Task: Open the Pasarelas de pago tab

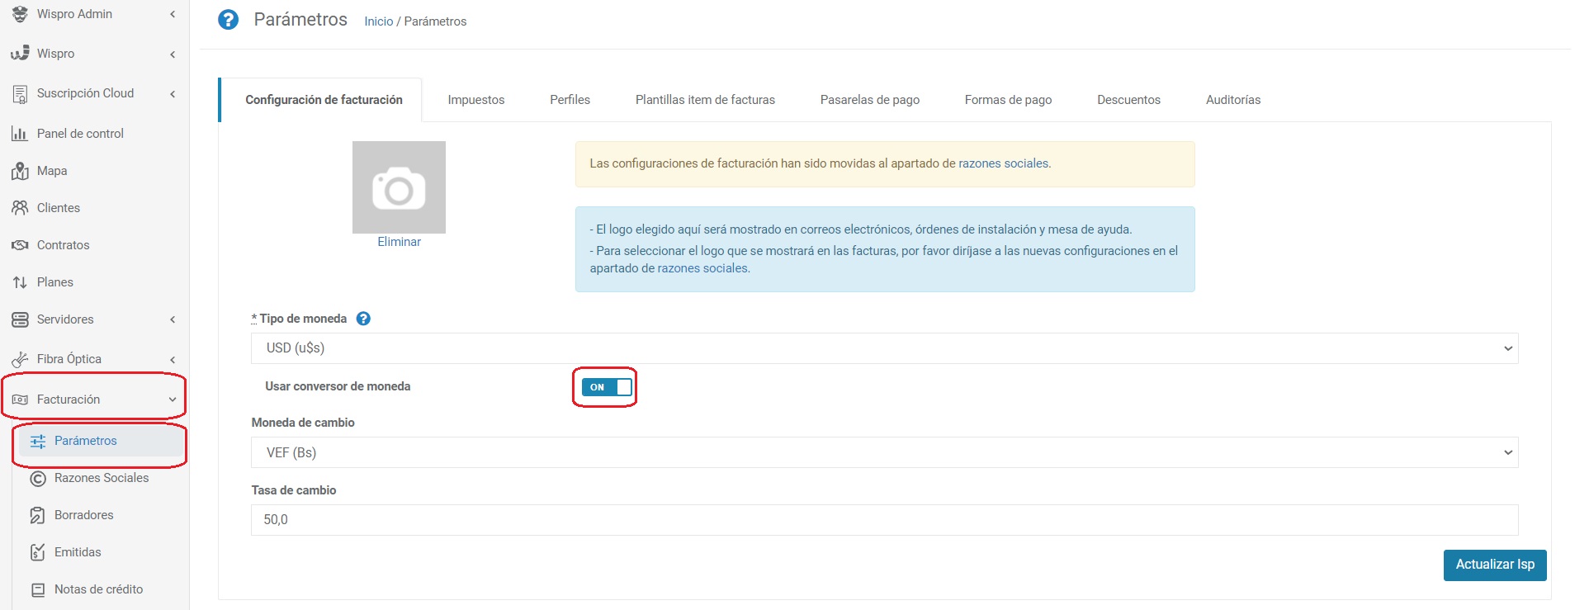Action: coord(870,100)
